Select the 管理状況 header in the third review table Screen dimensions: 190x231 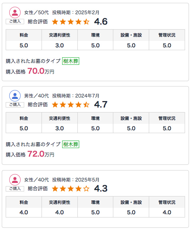(167, 202)
